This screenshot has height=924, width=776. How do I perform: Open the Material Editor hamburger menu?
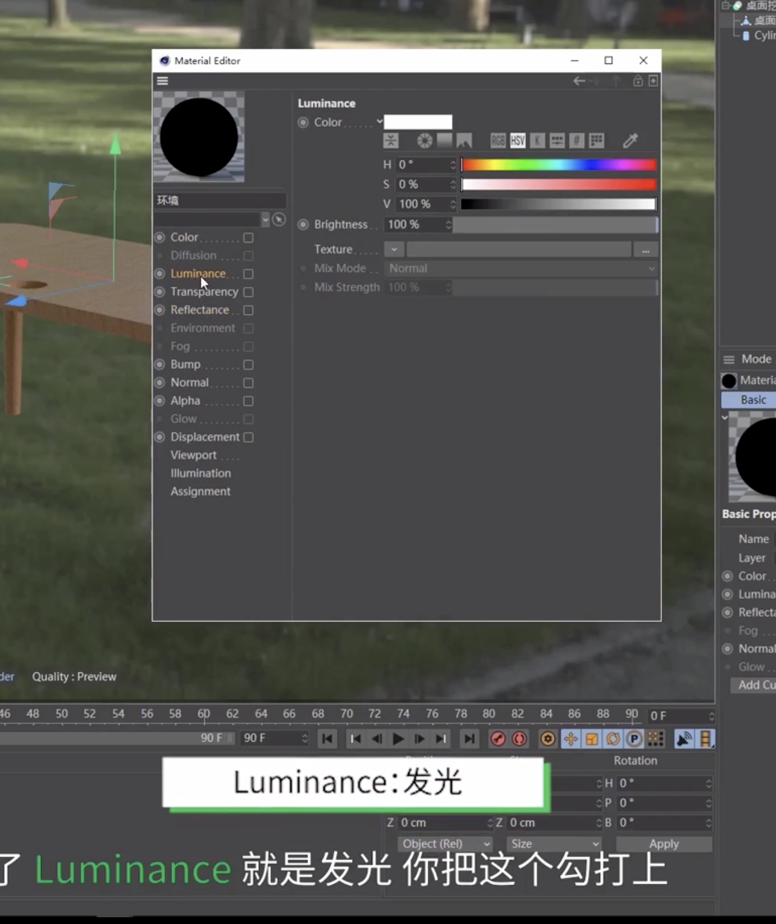click(162, 81)
